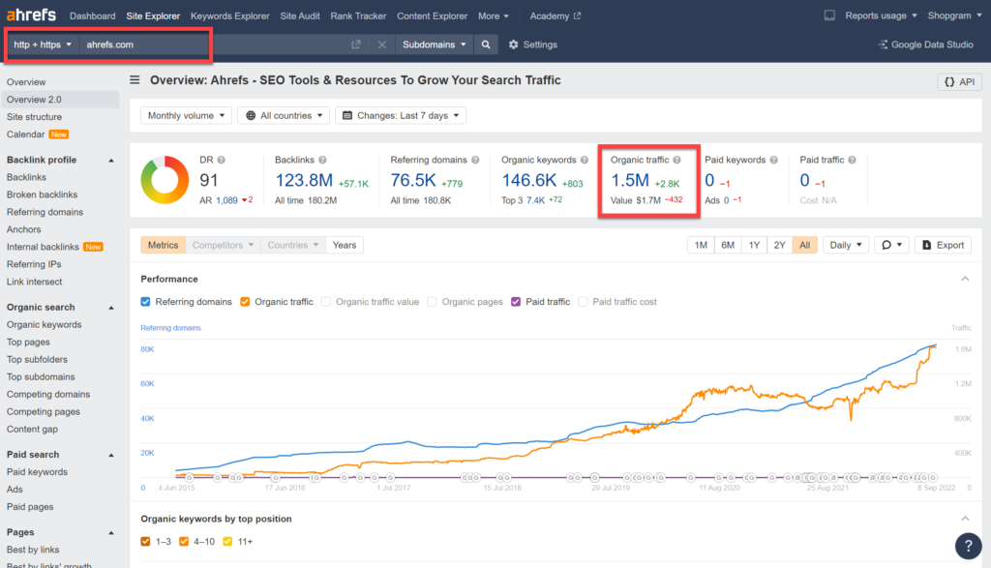Toggle Referring domains checkbox

pos(145,302)
